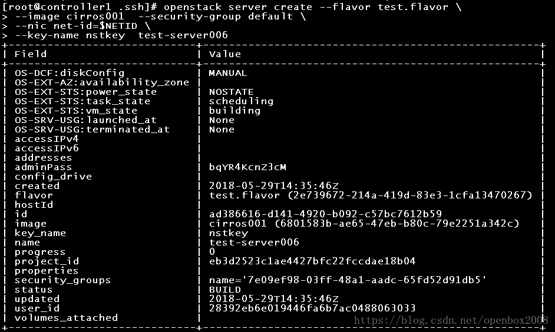Image resolution: width=555 pixels, height=332 pixels.
Task: Click the scheduling task_state value
Action: 241,101
